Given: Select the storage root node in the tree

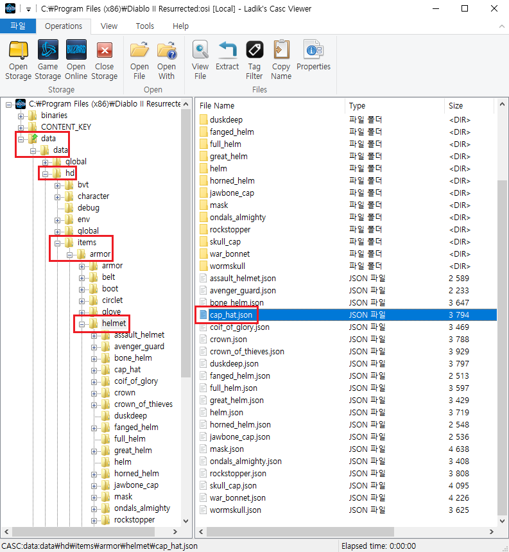Looking at the screenshot, I should (105, 104).
